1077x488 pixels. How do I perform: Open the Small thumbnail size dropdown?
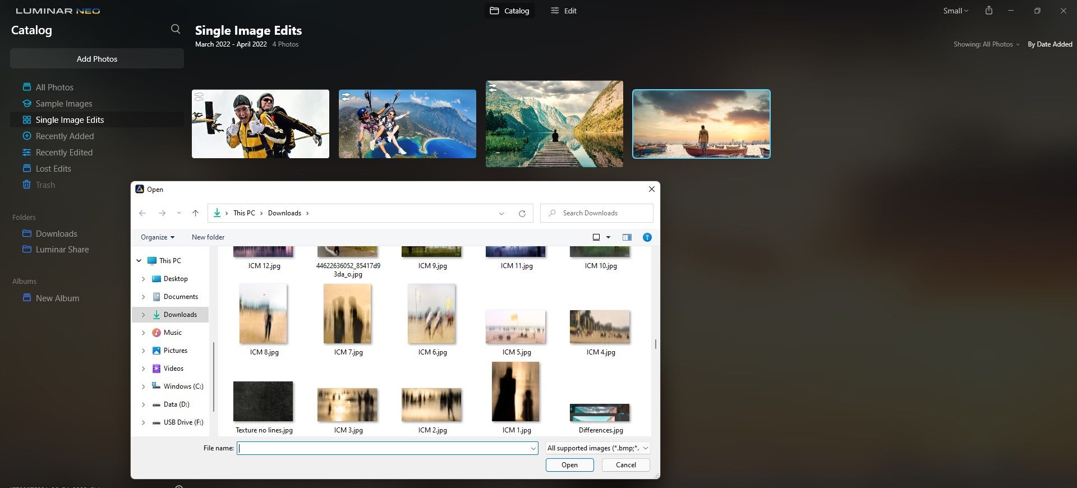pyautogui.click(x=956, y=11)
